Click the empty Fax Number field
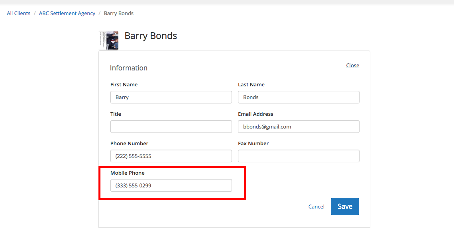The image size is (454, 228). pyautogui.click(x=299, y=156)
